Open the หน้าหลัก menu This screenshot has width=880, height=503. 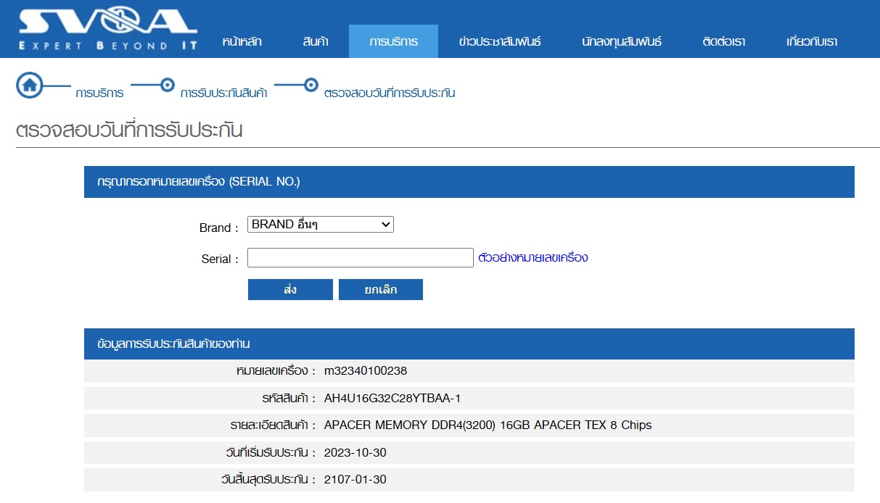coord(242,42)
